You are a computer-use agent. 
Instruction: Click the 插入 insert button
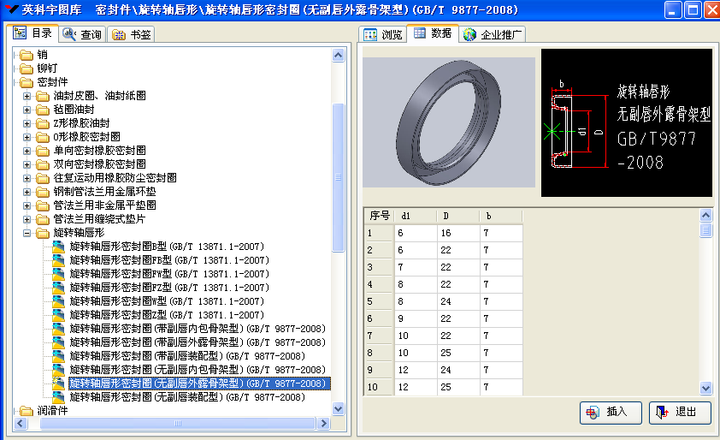[609, 412]
